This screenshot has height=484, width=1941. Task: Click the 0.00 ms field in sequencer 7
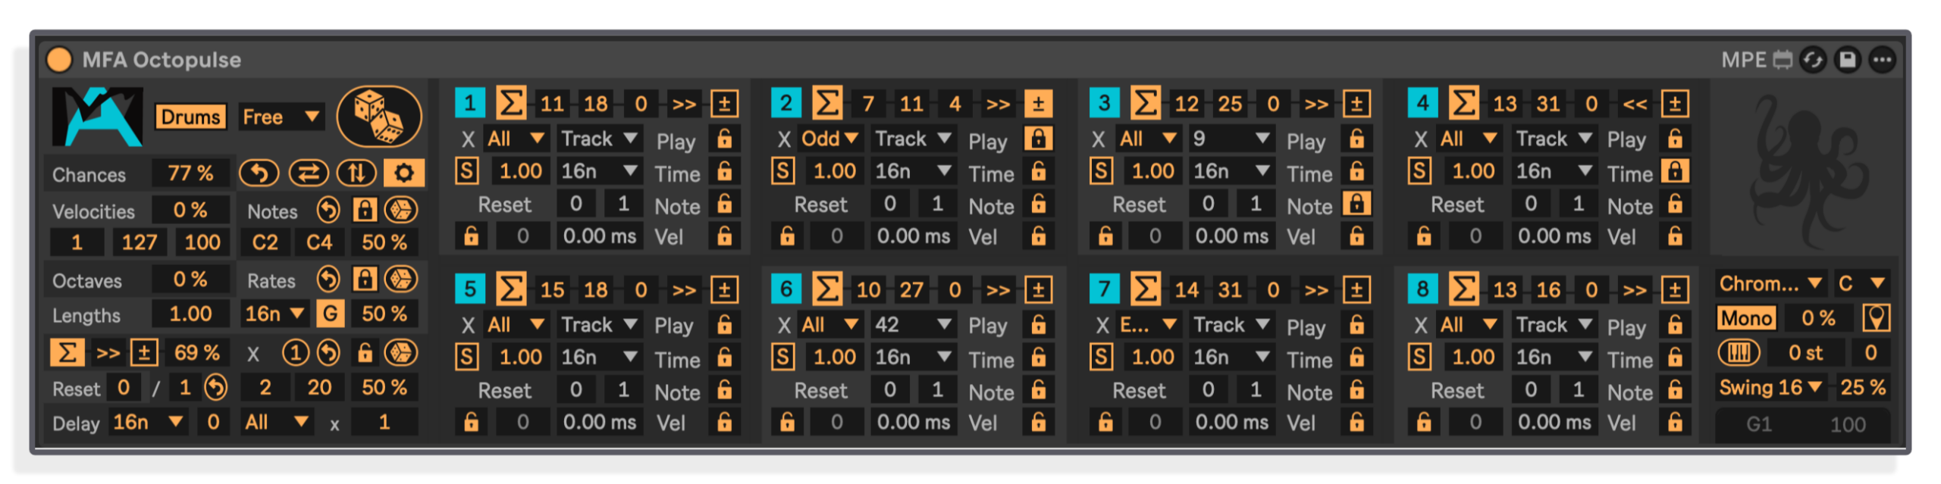pos(1231,422)
